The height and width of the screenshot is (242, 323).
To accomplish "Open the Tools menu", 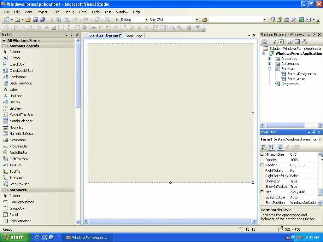I will (95, 12).
